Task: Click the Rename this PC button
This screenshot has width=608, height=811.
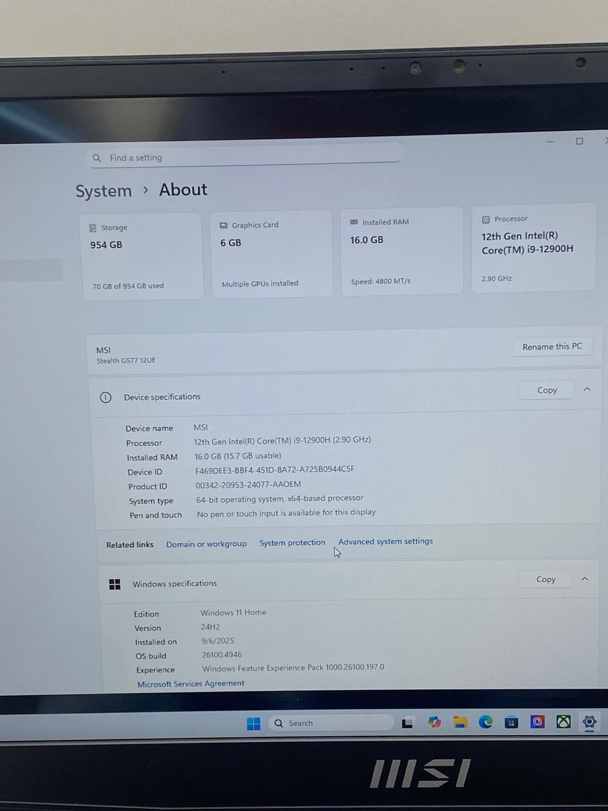Action: point(552,347)
